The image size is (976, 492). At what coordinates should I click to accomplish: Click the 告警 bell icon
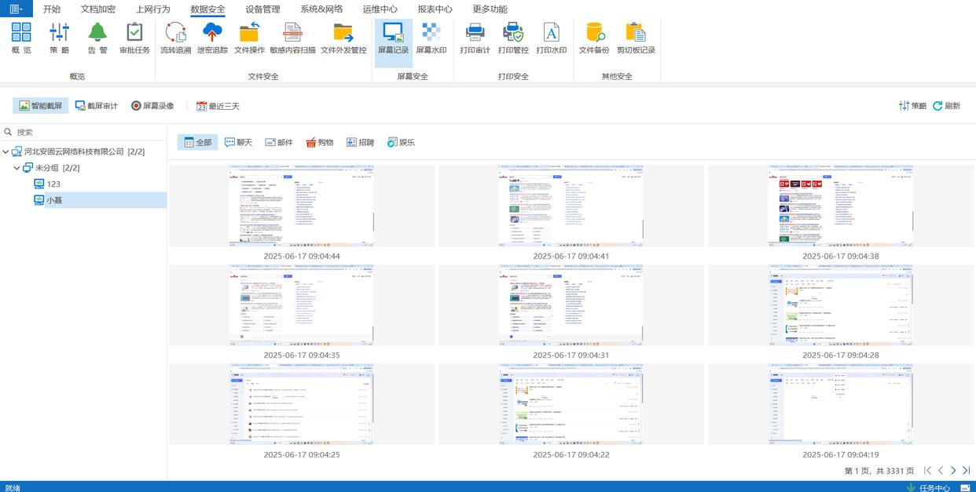tap(97, 38)
